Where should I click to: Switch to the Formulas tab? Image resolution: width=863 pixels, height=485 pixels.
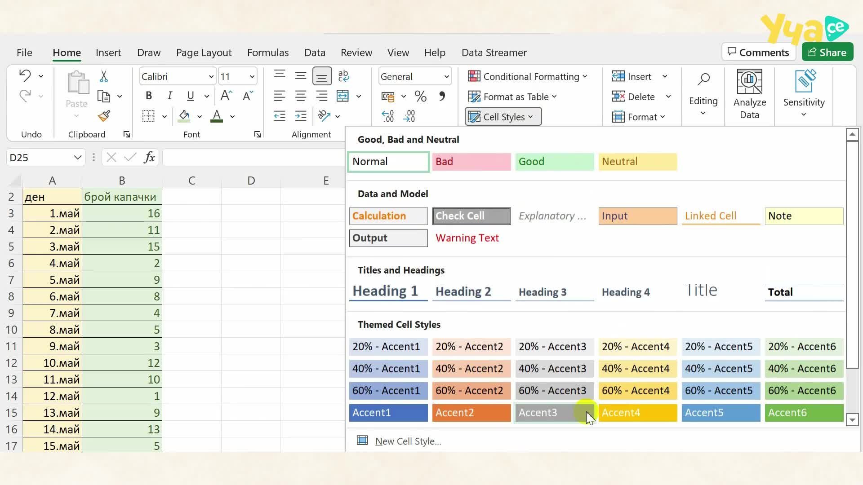pyautogui.click(x=268, y=53)
